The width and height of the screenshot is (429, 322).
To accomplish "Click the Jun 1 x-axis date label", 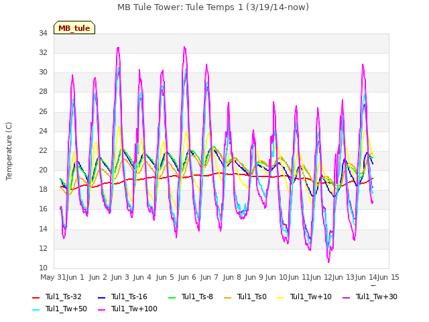I will pos(75,277).
